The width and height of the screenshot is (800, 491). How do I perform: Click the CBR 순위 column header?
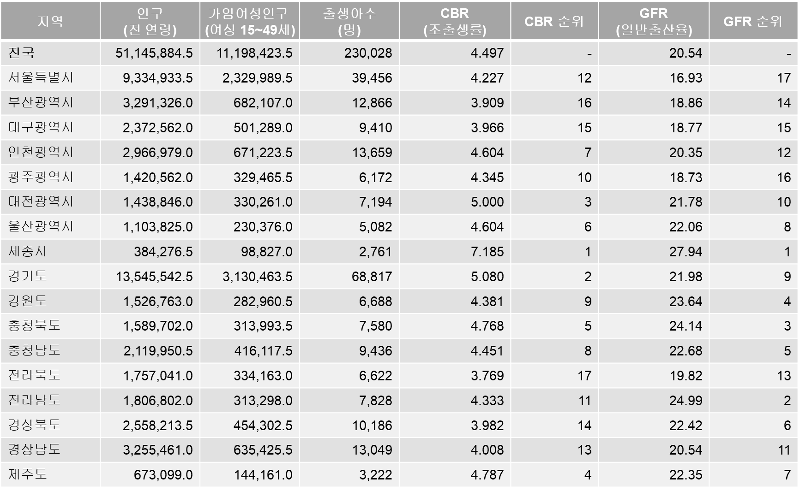[x=554, y=21]
